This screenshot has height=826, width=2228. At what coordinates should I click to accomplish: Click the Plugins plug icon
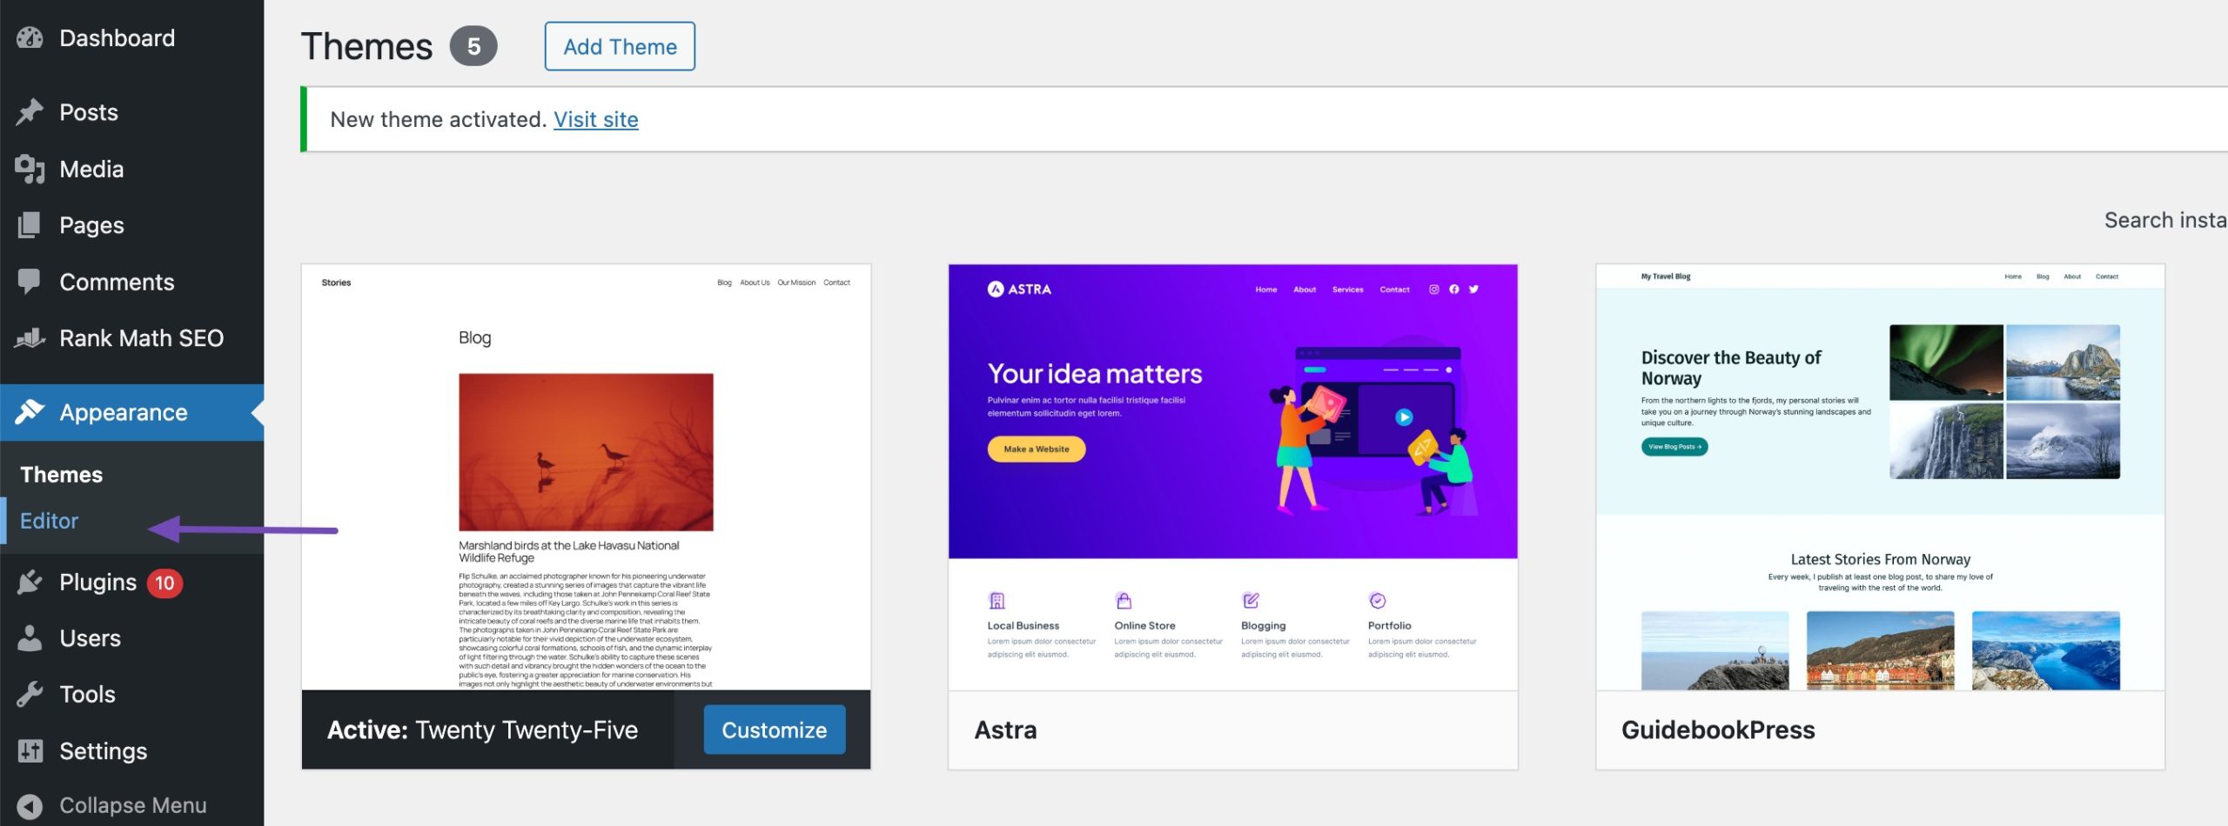click(x=30, y=582)
